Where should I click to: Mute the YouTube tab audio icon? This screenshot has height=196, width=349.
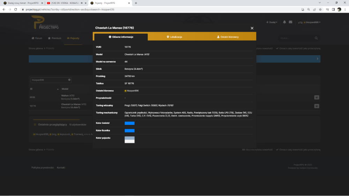(82, 3)
